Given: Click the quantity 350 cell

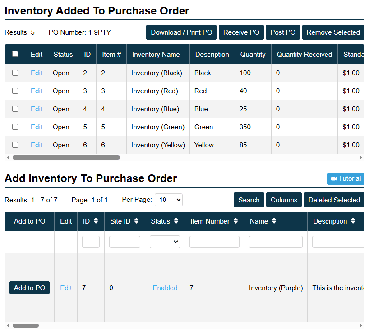Looking at the screenshot, I should 253,127.
